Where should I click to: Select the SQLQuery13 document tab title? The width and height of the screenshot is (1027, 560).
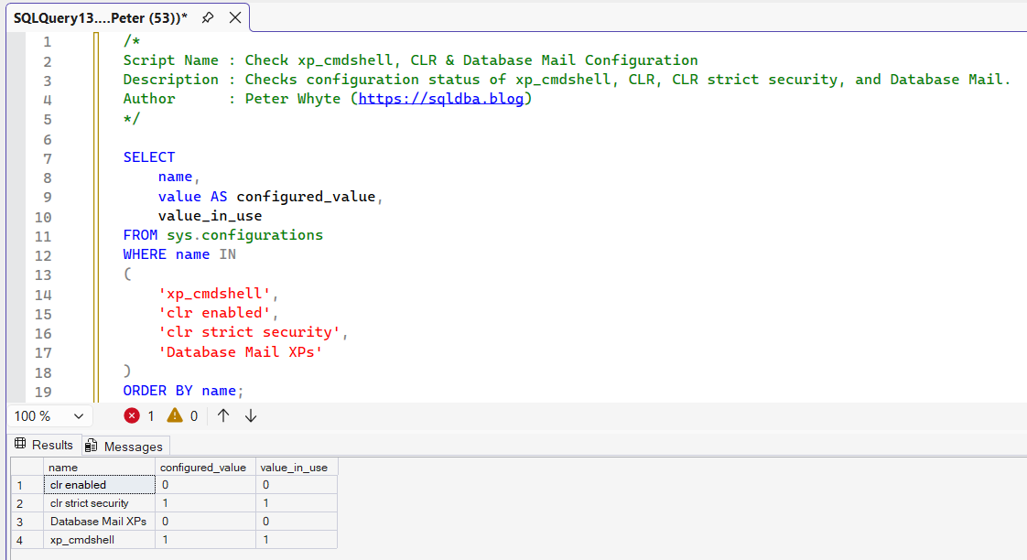(x=100, y=17)
